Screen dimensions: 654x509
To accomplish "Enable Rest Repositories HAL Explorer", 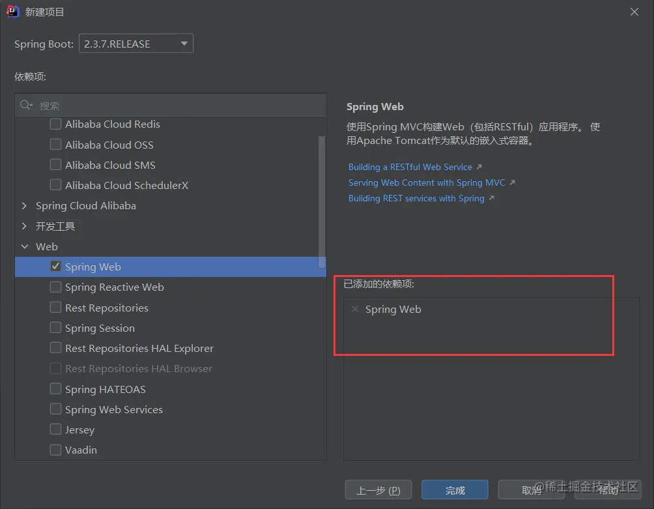I will (x=55, y=348).
